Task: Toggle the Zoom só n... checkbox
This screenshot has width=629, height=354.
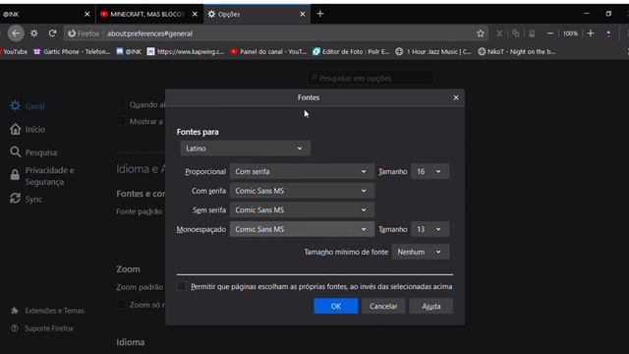Action: point(121,304)
